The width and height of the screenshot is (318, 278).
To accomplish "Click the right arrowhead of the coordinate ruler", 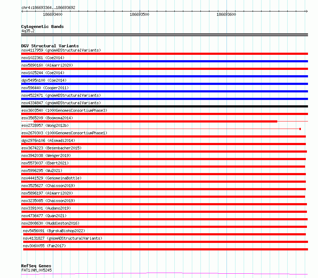I will [x=307, y=11].
